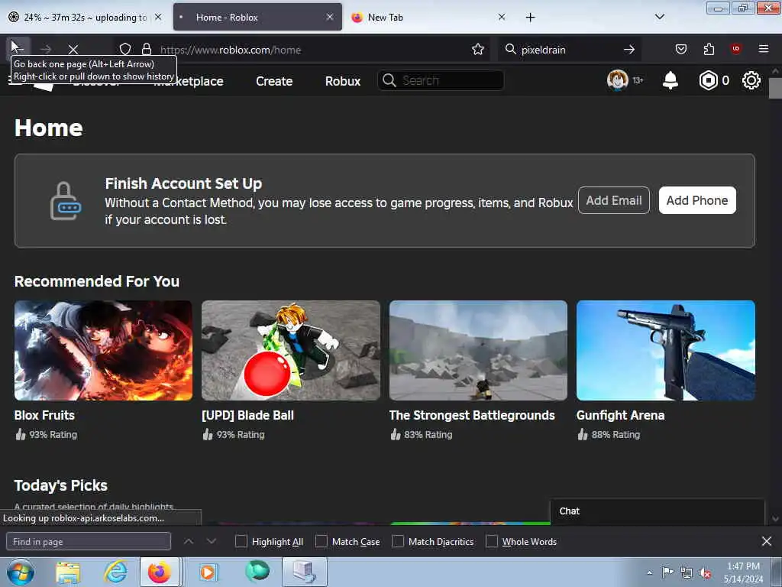
Task: Enable the Whole Words checkbox
Action: click(x=492, y=541)
